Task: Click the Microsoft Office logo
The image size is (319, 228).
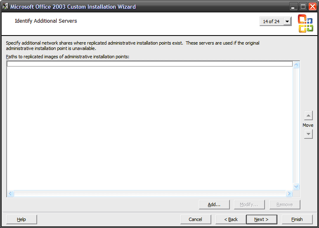Action: tap(305, 23)
